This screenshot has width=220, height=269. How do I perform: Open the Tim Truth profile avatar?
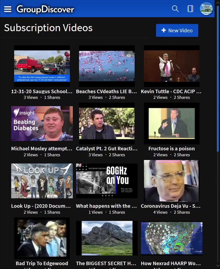click(x=206, y=9)
